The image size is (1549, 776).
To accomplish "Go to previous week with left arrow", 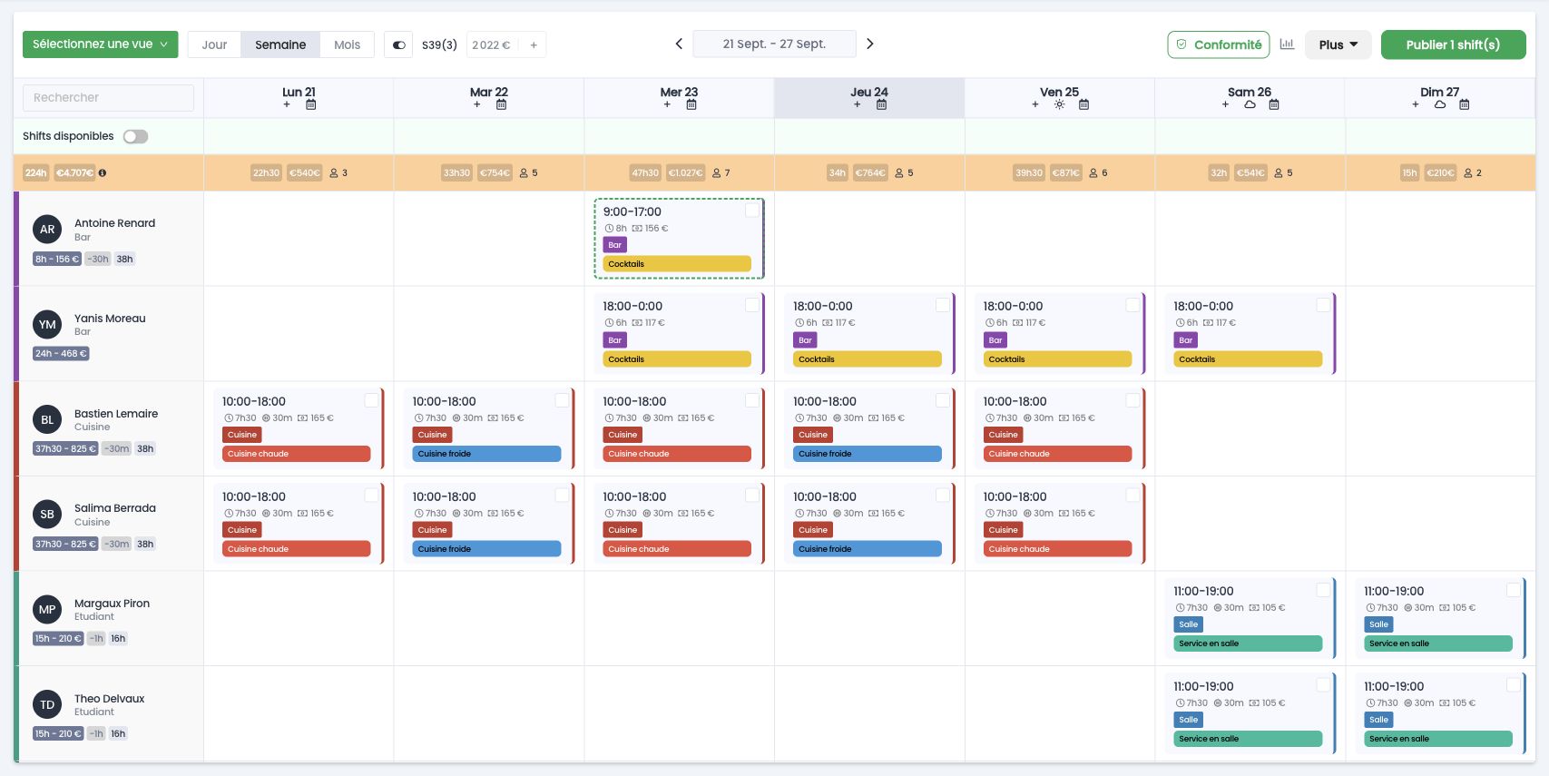I will 679,44.
